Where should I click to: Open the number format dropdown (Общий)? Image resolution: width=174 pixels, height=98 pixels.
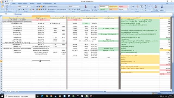click(x=79, y=7)
